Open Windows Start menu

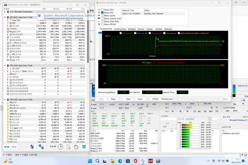tap(90, 161)
